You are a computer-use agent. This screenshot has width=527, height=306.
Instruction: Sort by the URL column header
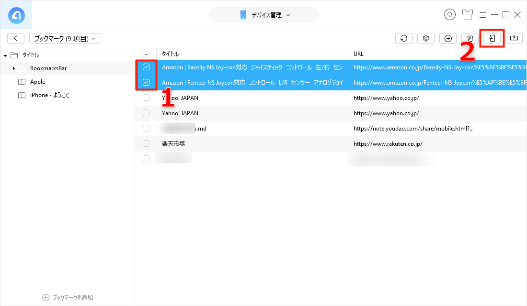pyautogui.click(x=437, y=54)
